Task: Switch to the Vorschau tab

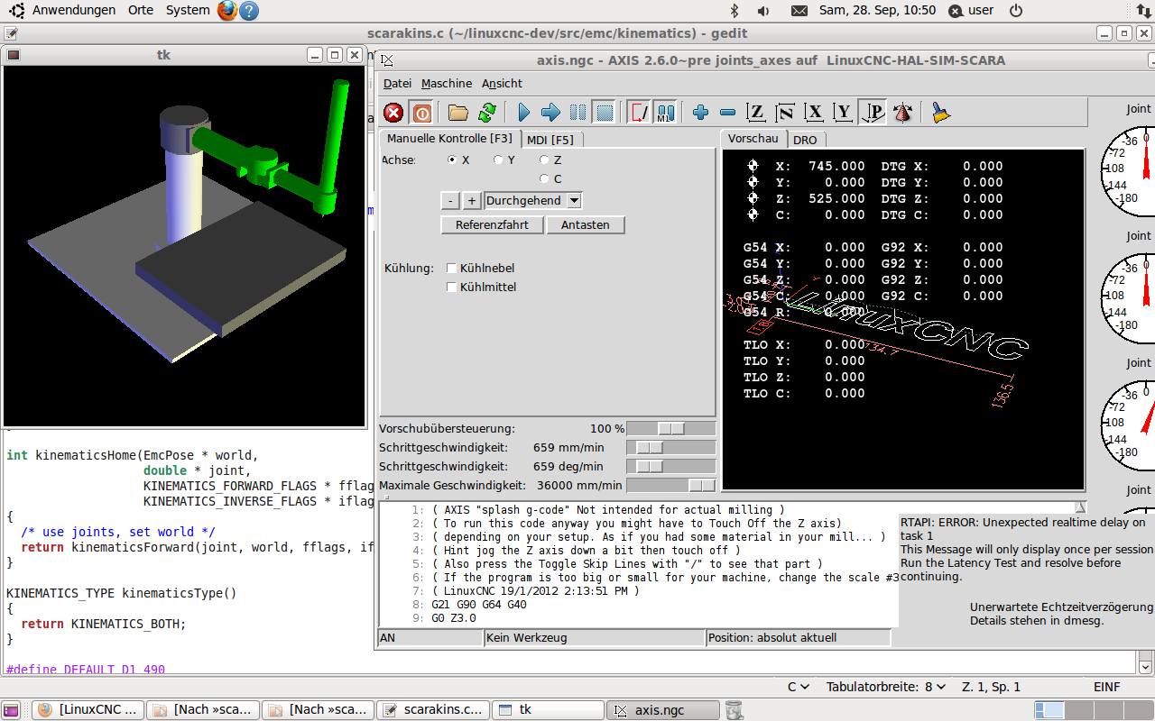Action: (x=753, y=139)
